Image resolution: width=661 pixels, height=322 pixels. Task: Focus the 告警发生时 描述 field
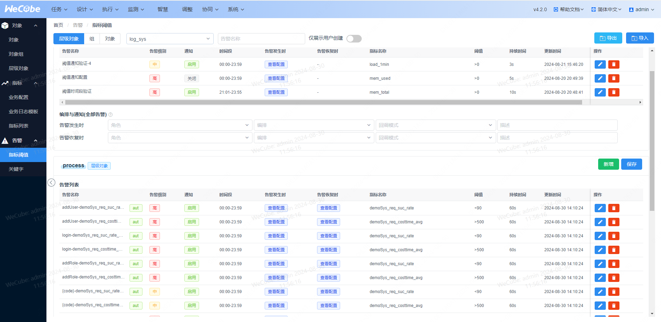tap(557, 125)
